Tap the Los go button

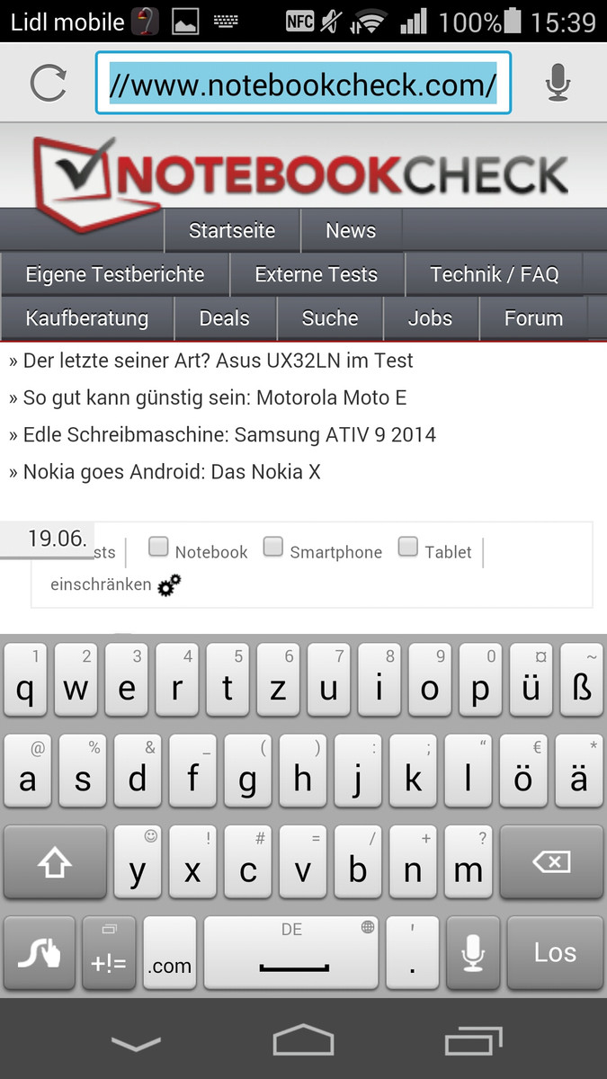pos(555,953)
